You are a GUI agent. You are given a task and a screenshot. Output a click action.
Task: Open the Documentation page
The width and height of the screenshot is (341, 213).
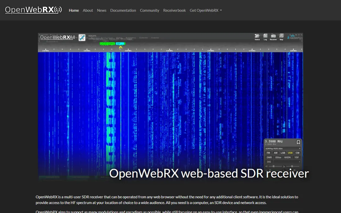point(123,10)
